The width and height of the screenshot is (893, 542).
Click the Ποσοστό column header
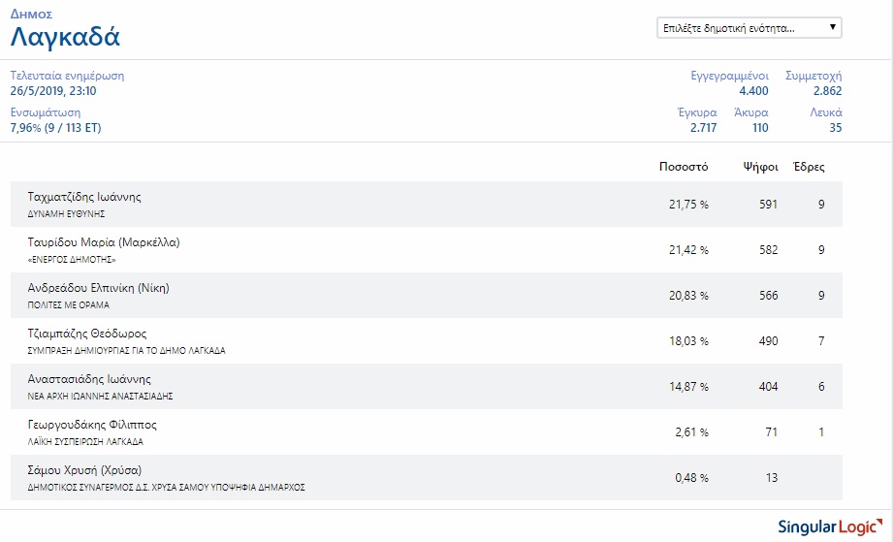(x=684, y=167)
